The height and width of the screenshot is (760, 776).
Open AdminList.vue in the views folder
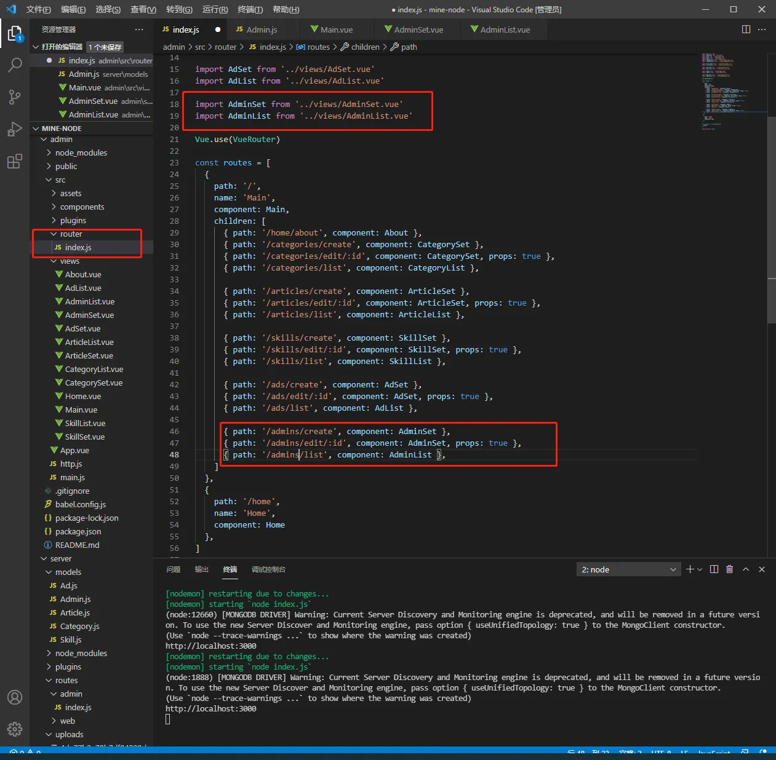[x=89, y=302]
